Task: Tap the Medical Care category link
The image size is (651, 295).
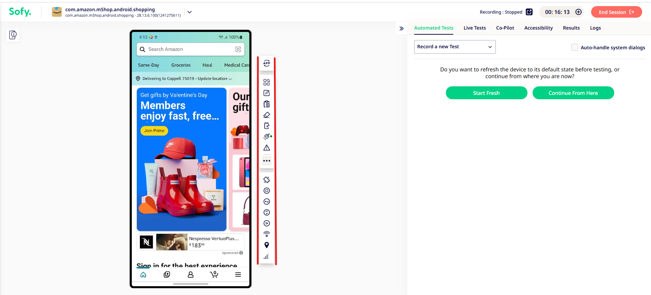Action: (237, 65)
